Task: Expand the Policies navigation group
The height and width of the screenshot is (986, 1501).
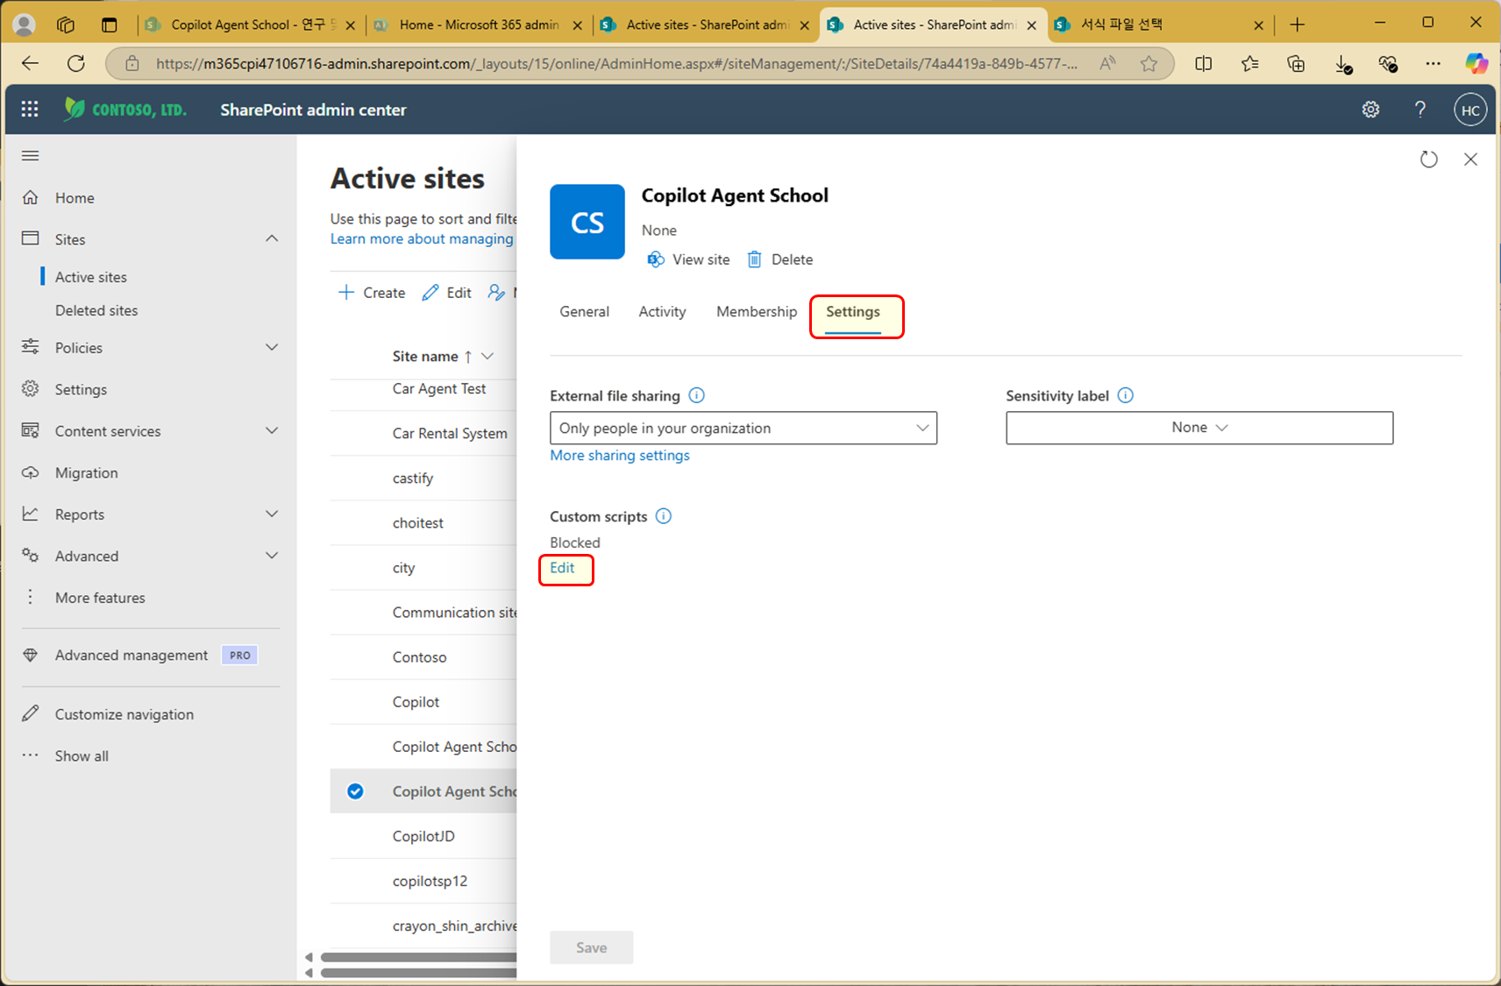Action: pos(272,347)
